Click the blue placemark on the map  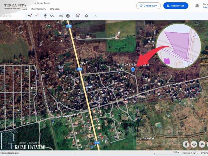pyautogui.click(x=133, y=70)
